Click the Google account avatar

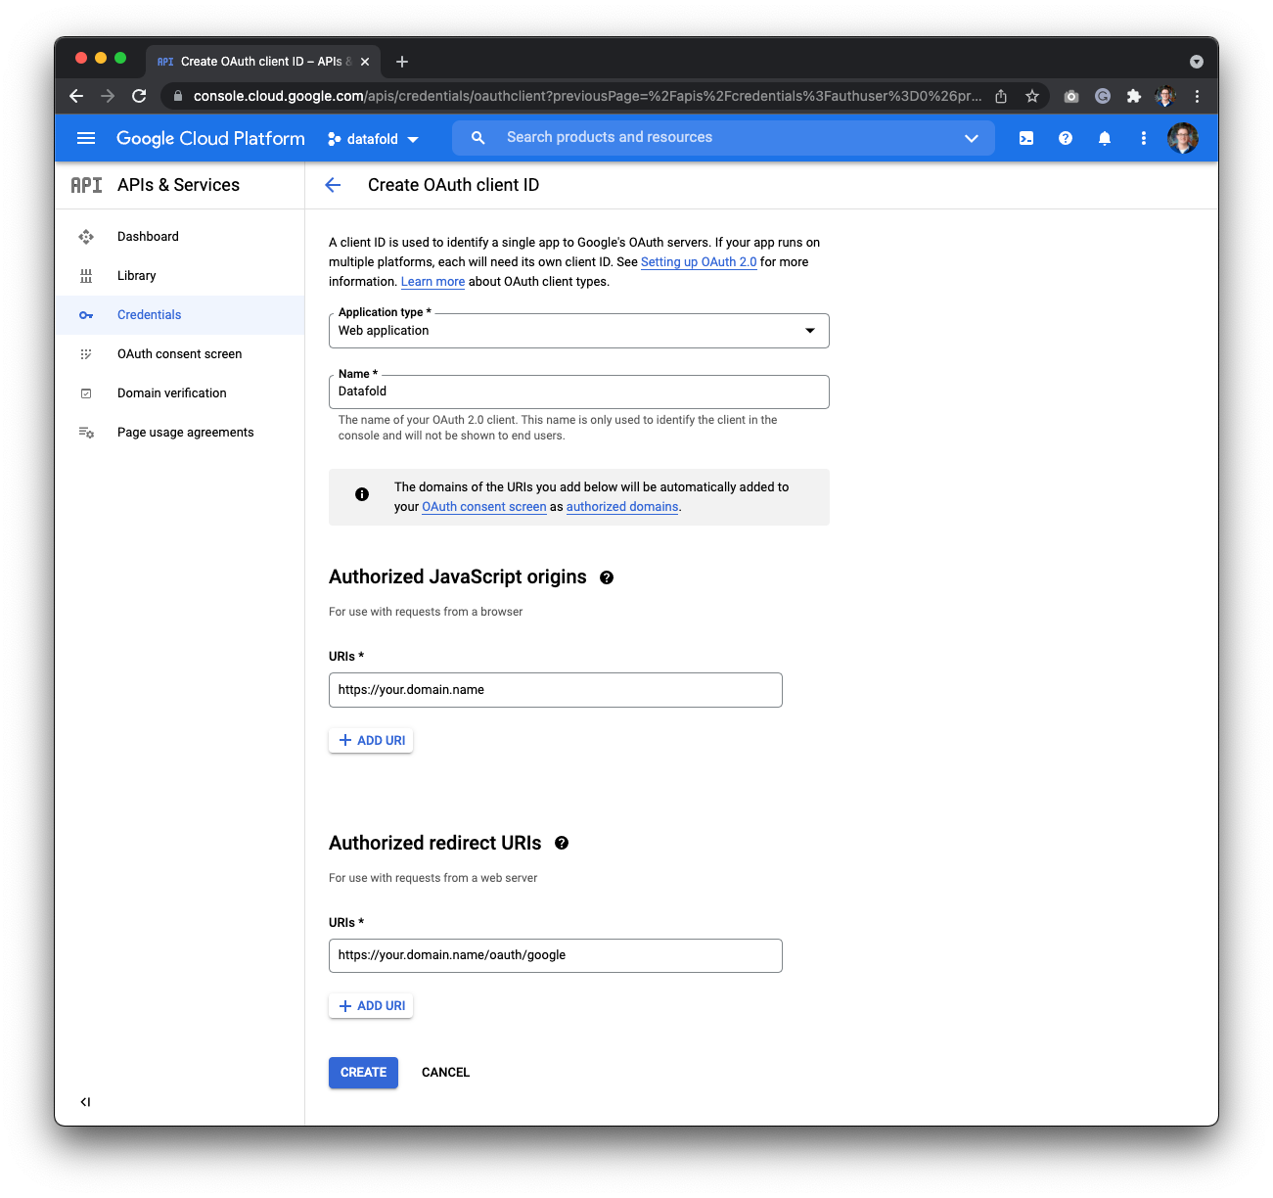click(1183, 138)
